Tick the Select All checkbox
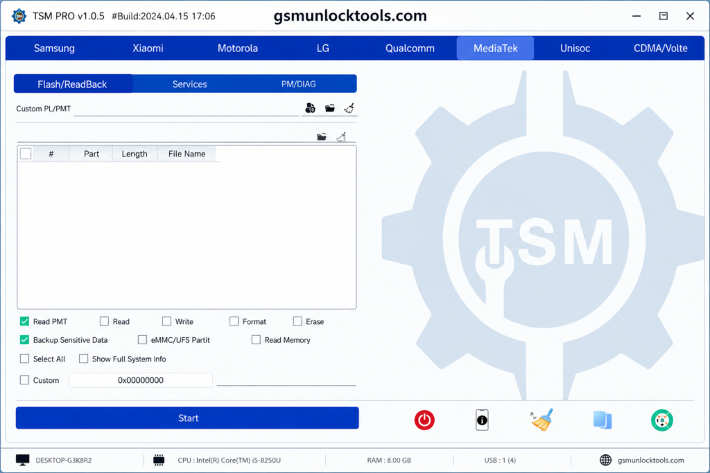Image resolution: width=710 pixels, height=473 pixels. tap(24, 359)
